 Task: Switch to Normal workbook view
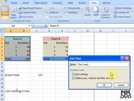coord(5,12)
